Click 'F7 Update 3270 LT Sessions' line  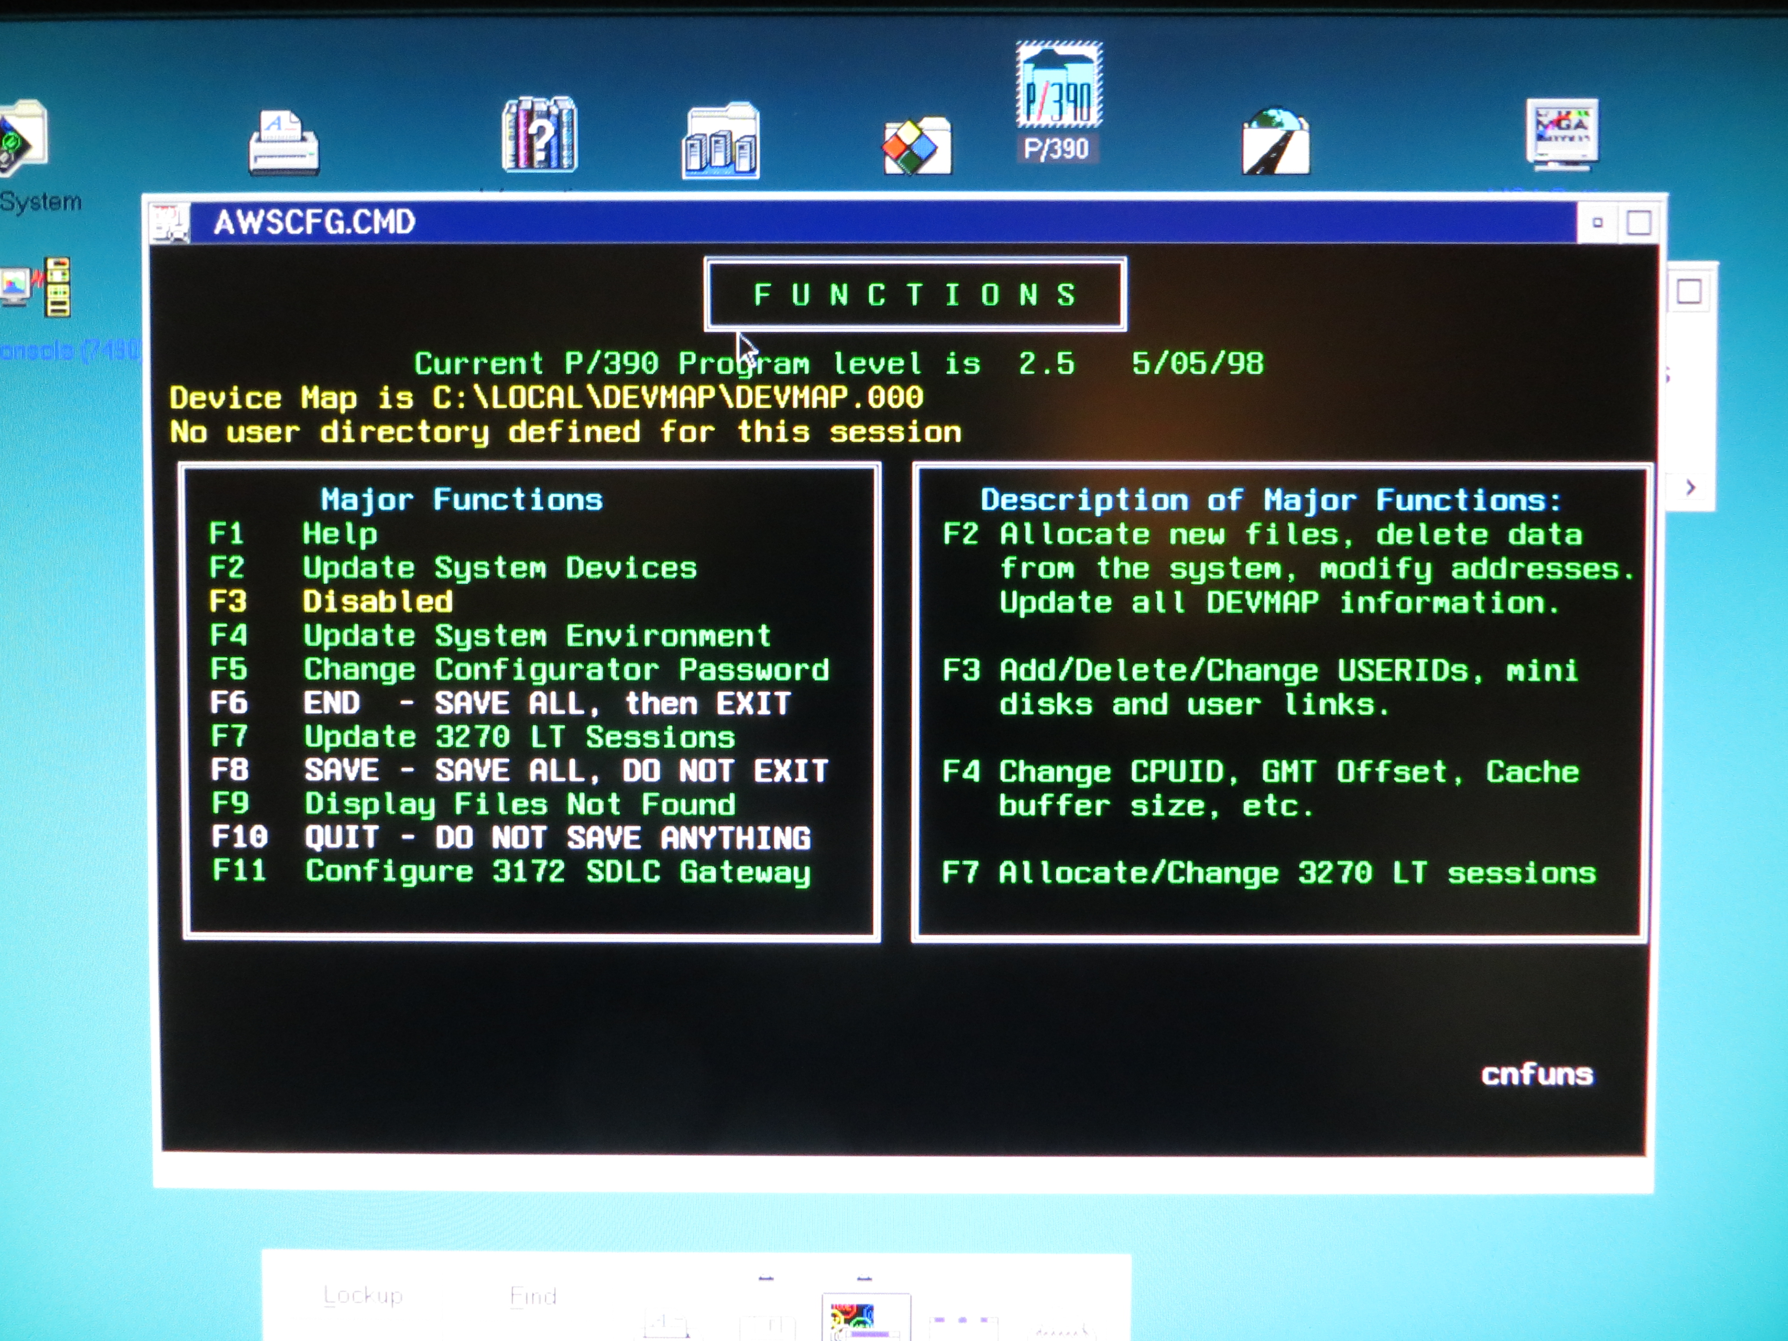pyautogui.click(x=472, y=737)
